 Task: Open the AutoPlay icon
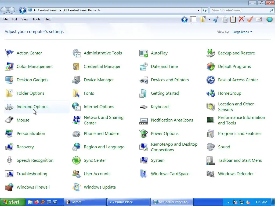[144, 53]
